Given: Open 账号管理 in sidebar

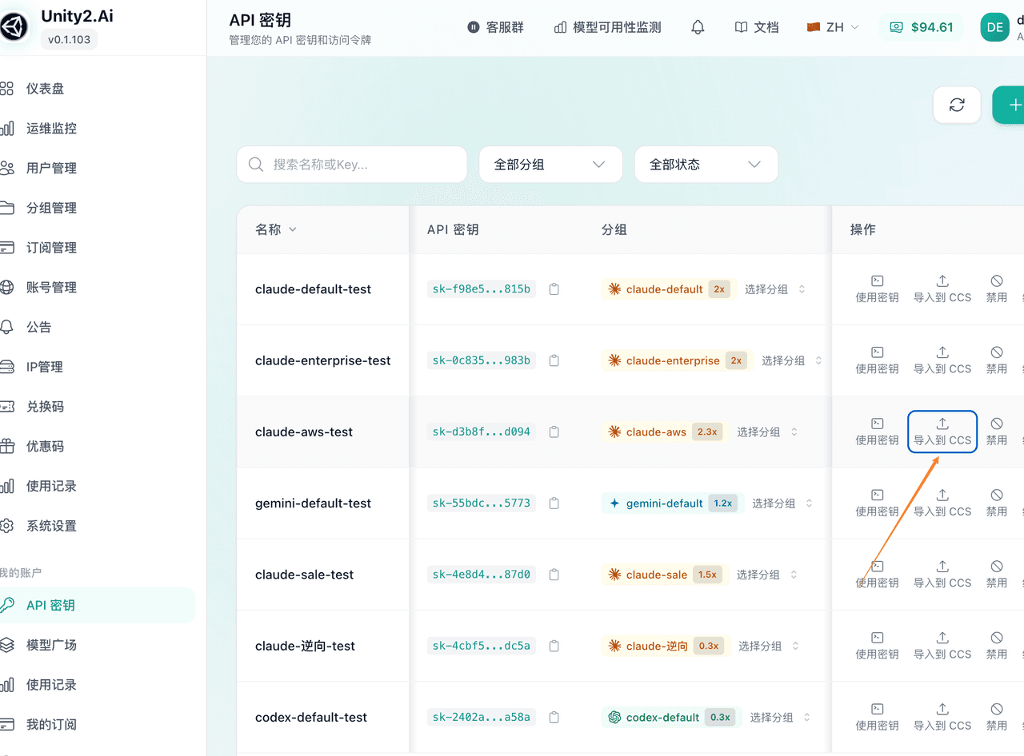Looking at the screenshot, I should pos(97,288).
